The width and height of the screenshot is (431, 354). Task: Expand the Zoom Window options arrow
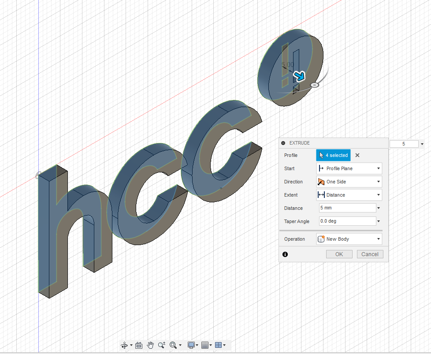pos(180,345)
